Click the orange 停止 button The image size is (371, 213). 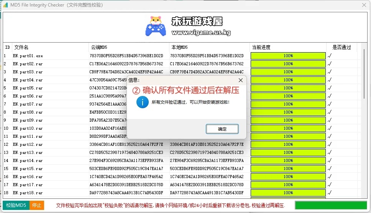pyautogui.click(x=37, y=205)
